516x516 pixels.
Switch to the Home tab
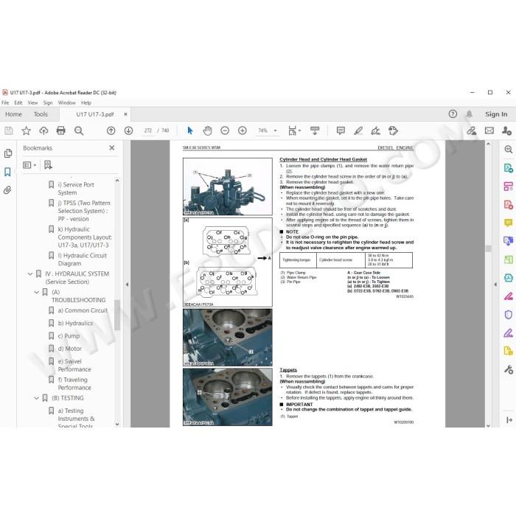point(13,114)
